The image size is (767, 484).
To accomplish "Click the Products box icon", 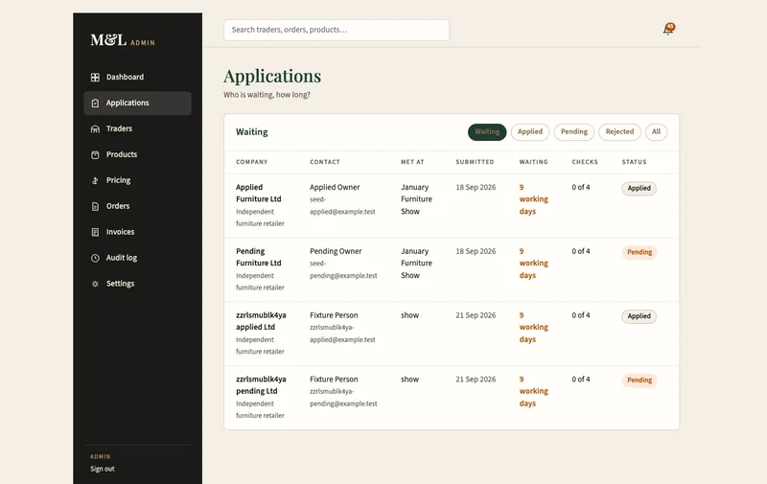I will (95, 155).
